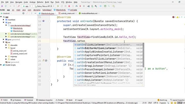Click the red Debug app bug icon
The image size is (185, 104).
point(69,6)
